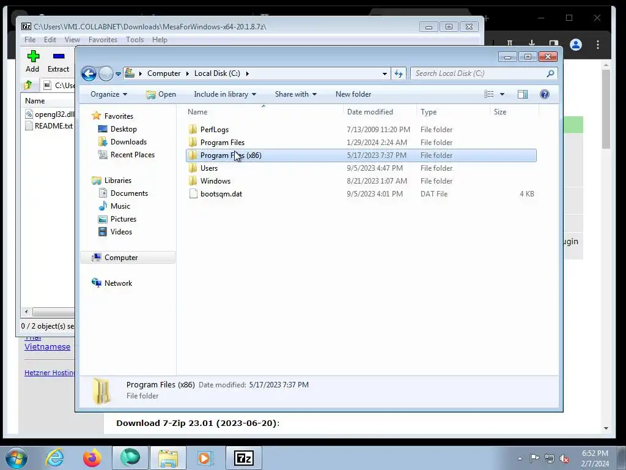Toggle the preview pane icon
The image size is (626, 470).
pyautogui.click(x=523, y=94)
